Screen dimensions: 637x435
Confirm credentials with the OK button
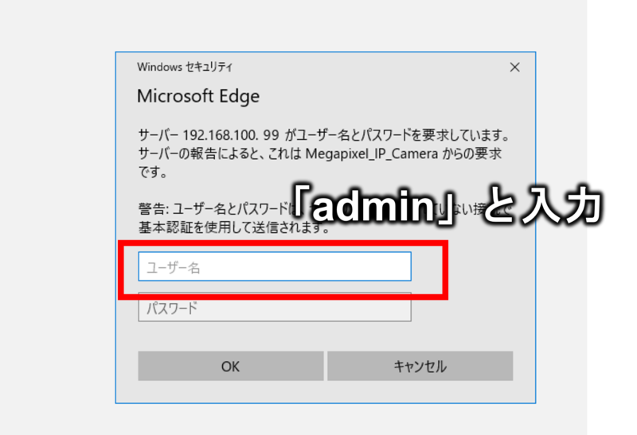pyautogui.click(x=231, y=366)
